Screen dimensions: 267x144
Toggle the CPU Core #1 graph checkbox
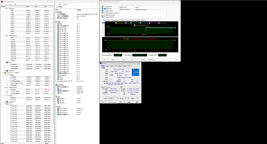131,23
